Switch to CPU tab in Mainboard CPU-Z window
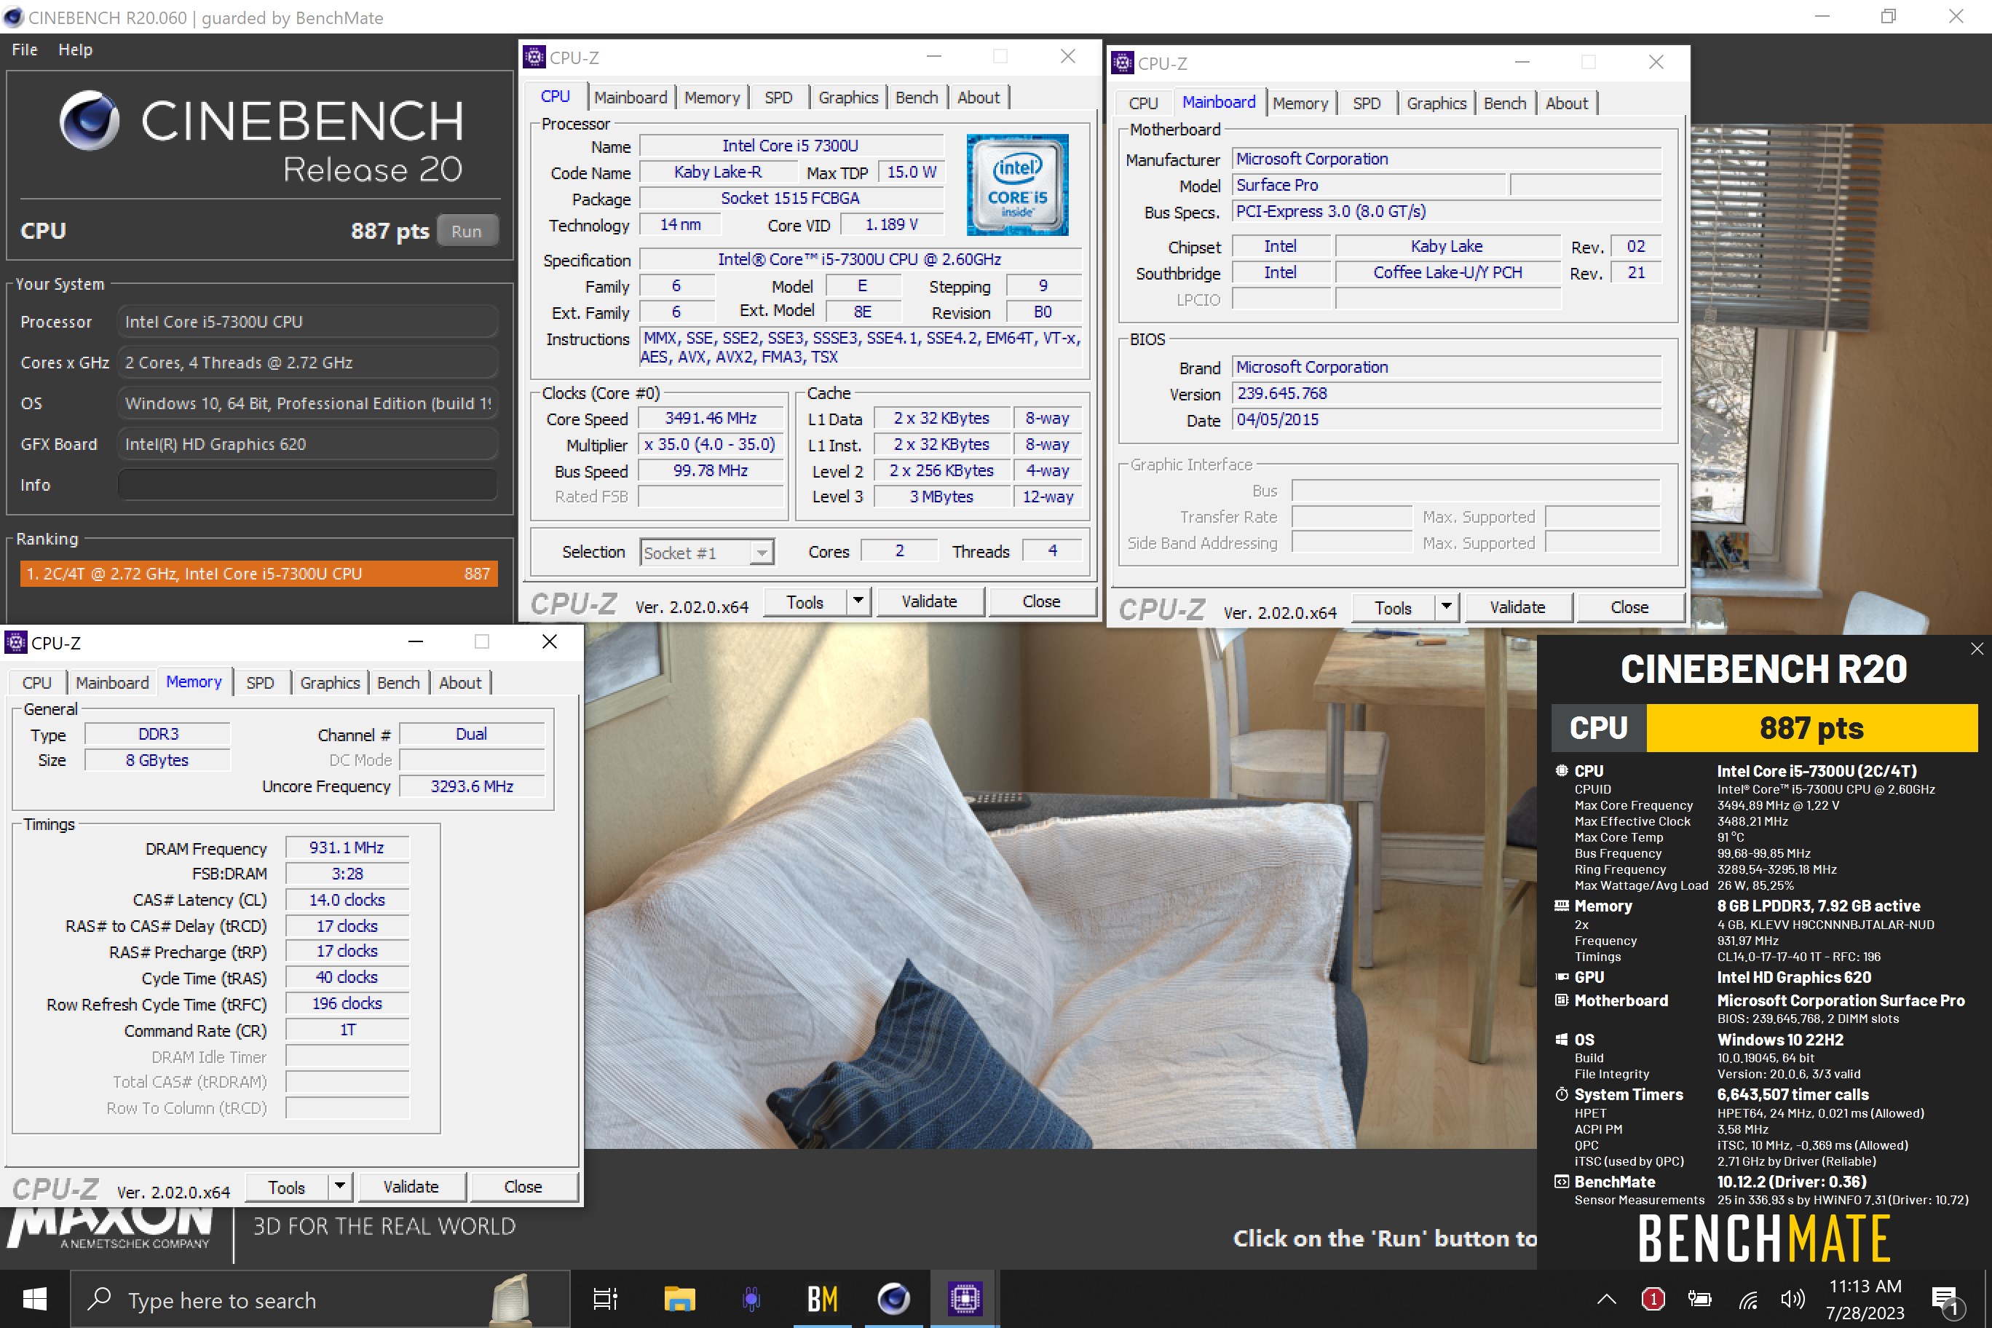The height and width of the screenshot is (1328, 1992). [1142, 103]
